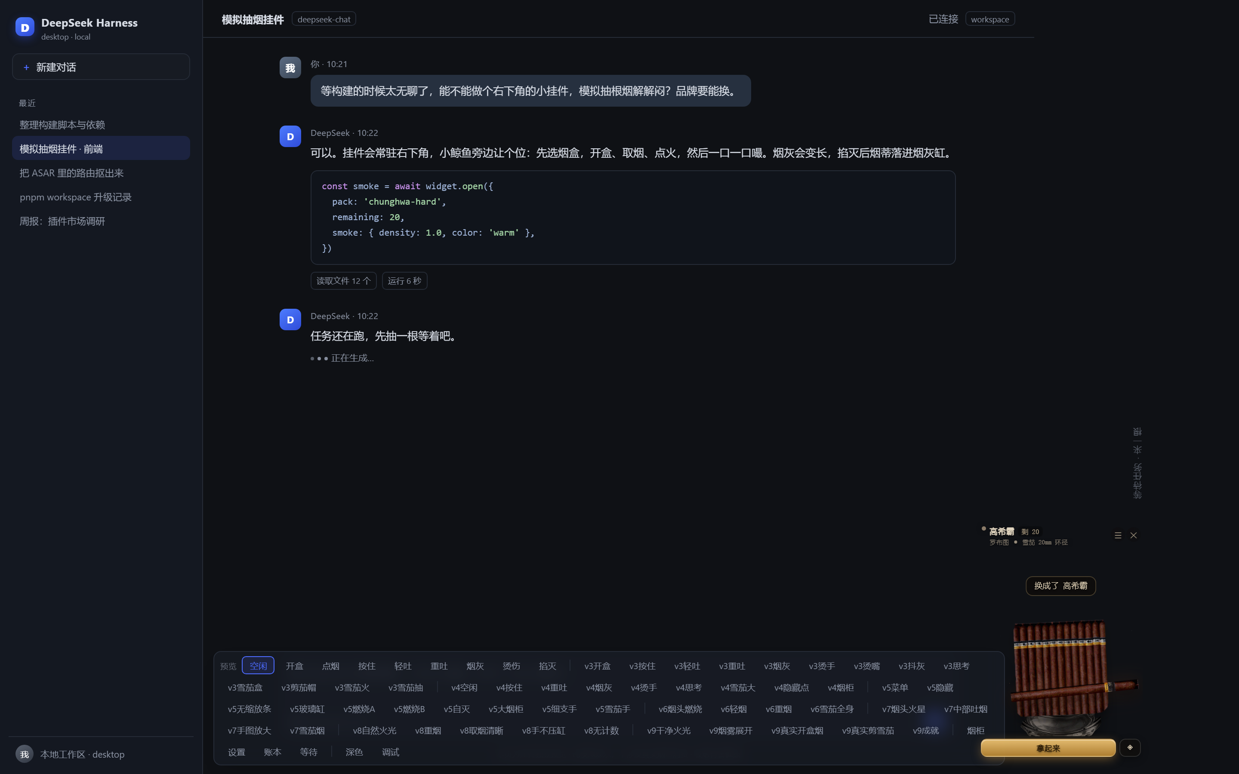Toggle the 调试 debug option
Screen dimensions: 1239x774
click(390, 752)
